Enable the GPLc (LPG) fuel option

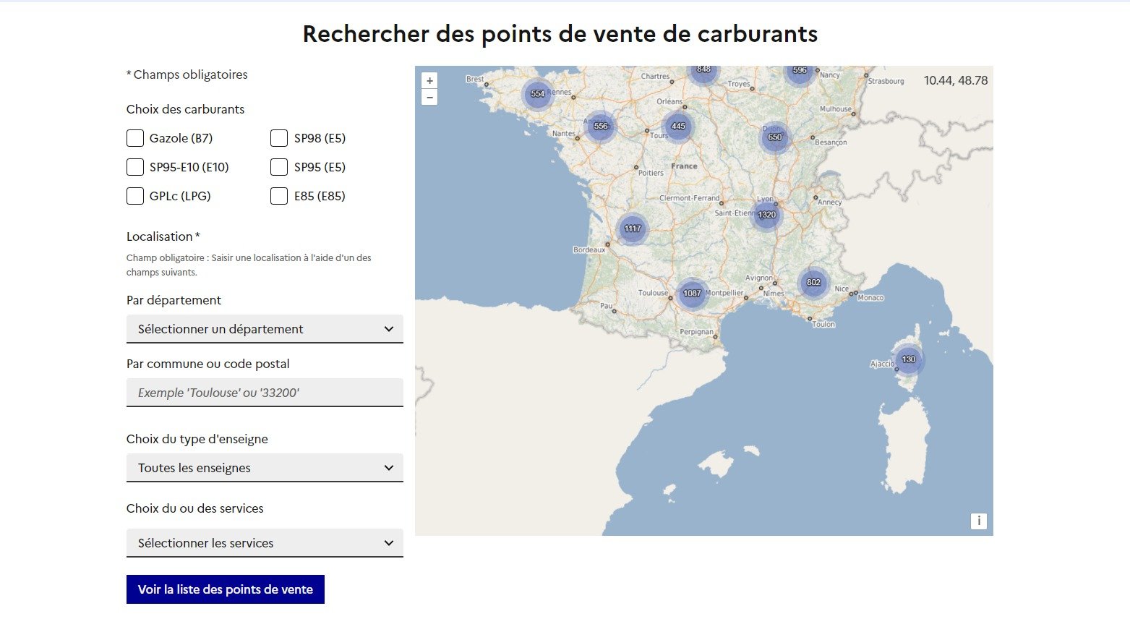pyautogui.click(x=135, y=196)
